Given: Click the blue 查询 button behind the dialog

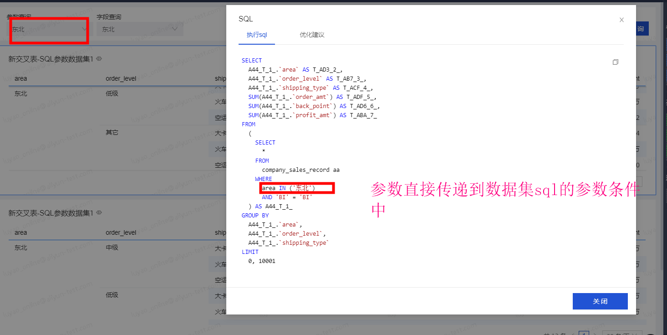Looking at the screenshot, I should point(641,29).
